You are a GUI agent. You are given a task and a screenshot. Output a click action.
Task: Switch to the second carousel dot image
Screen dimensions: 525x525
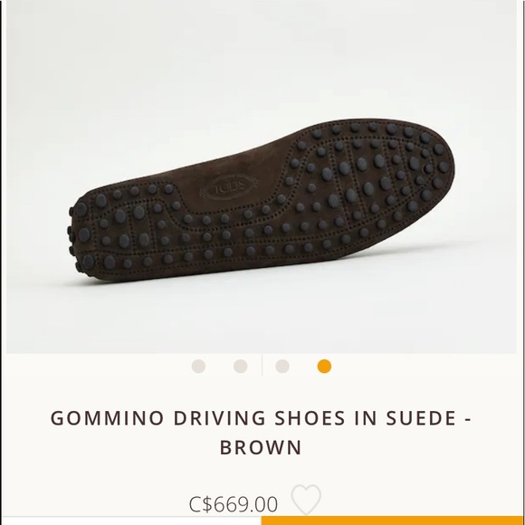241,366
